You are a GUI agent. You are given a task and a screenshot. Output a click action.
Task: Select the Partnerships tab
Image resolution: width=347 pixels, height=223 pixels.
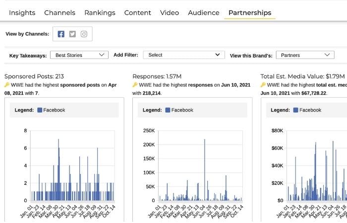coord(250,12)
